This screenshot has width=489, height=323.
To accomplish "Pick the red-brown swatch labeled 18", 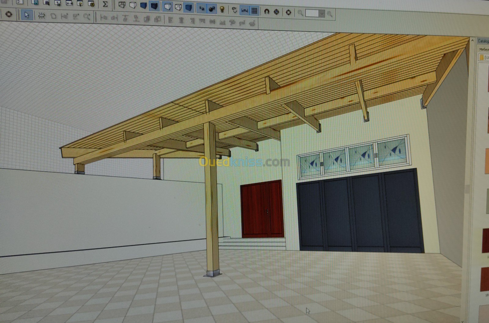I will pyautogui.click(x=484, y=279).
